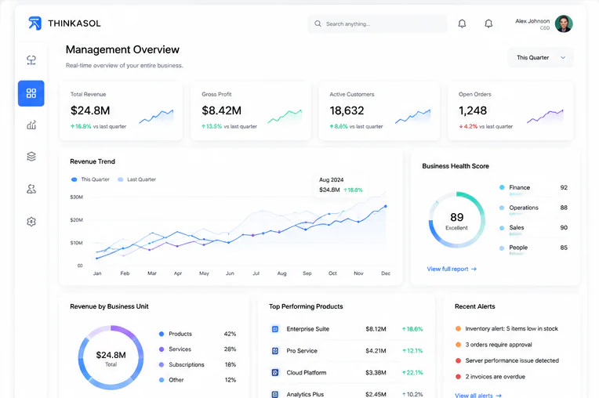The width and height of the screenshot is (599, 398).
Task: Click the arrow next to View all alerts
Action: click(499, 396)
